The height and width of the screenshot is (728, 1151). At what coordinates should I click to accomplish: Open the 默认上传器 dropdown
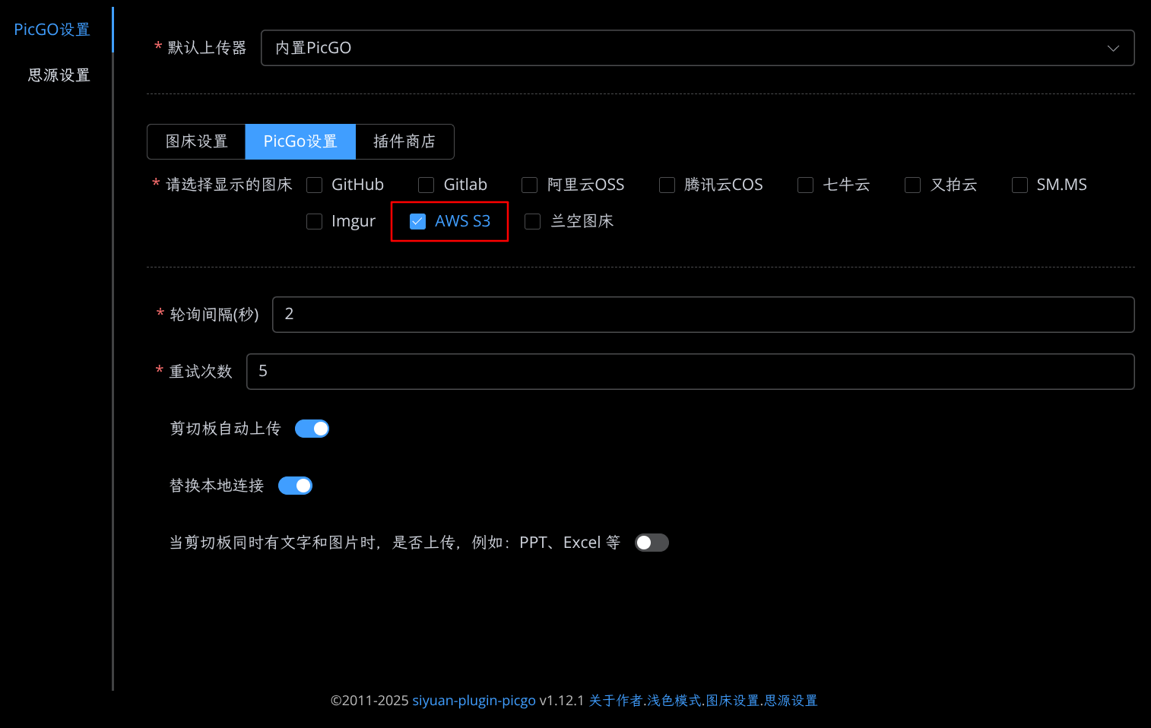click(697, 48)
